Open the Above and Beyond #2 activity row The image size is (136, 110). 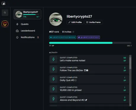click(89, 99)
